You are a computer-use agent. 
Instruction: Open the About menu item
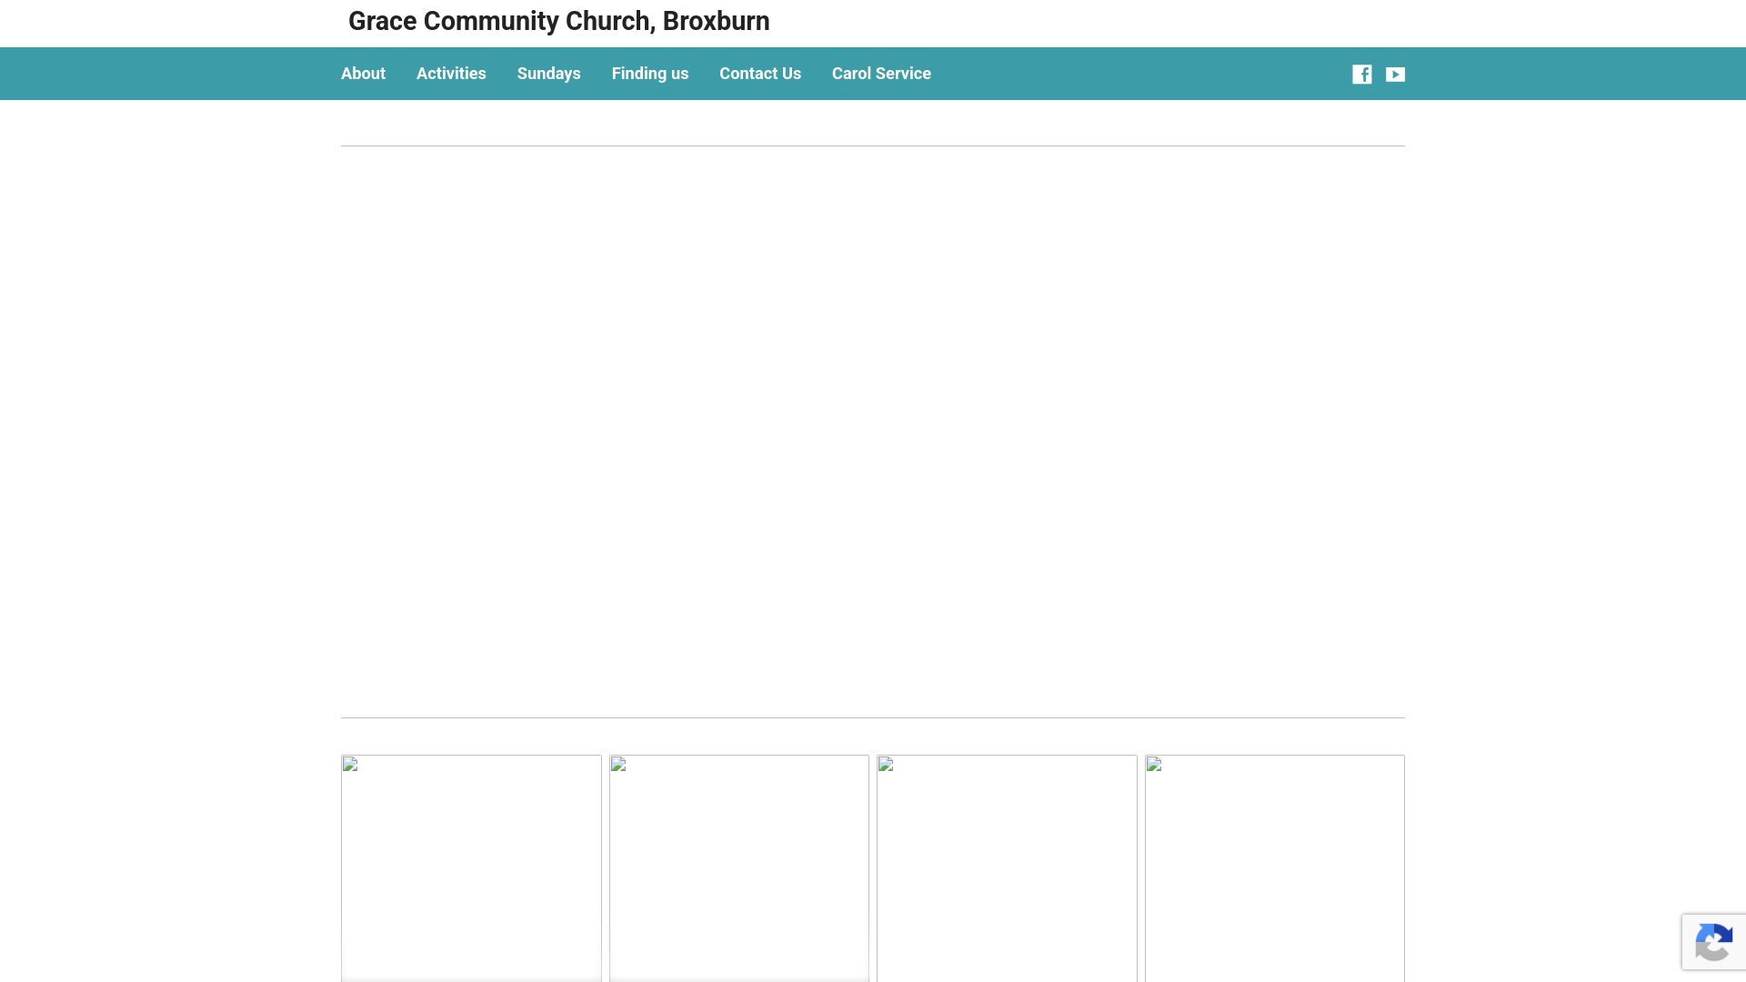click(x=363, y=74)
